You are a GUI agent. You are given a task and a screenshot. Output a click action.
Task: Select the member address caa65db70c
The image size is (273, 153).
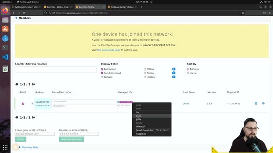coord(43,102)
